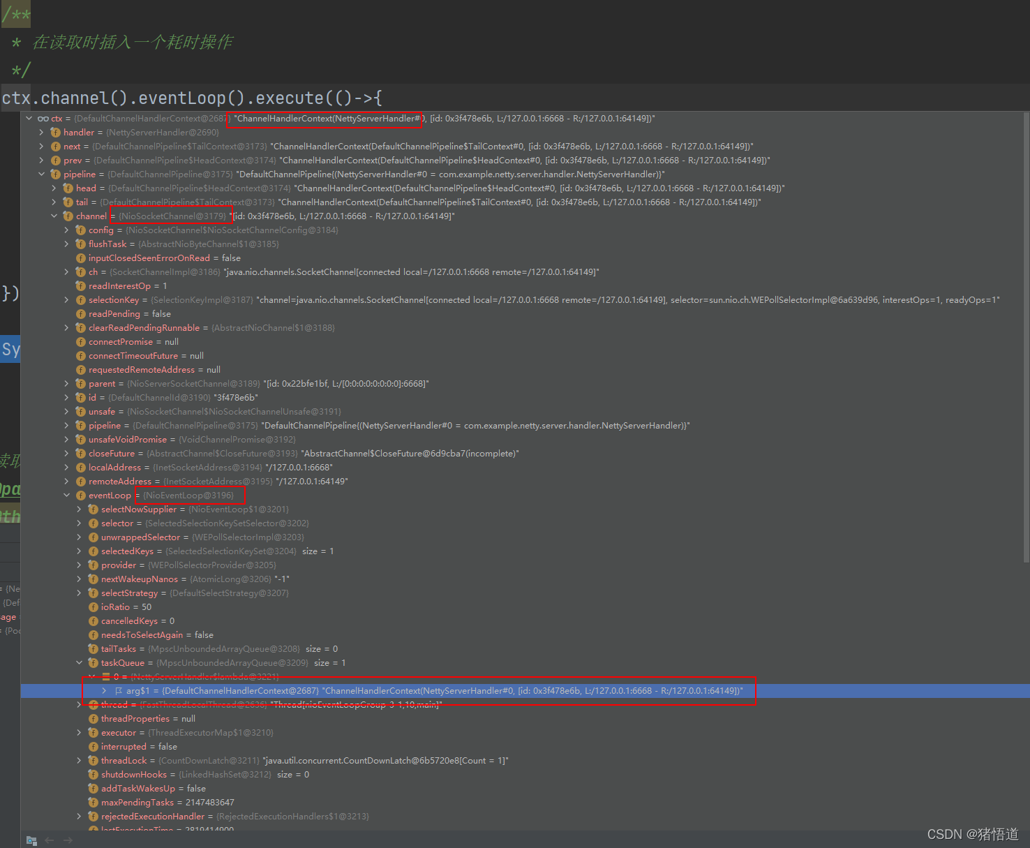The width and height of the screenshot is (1030, 848).
Task: Click the field icon of shutdownHooks
Action: tap(94, 775)
